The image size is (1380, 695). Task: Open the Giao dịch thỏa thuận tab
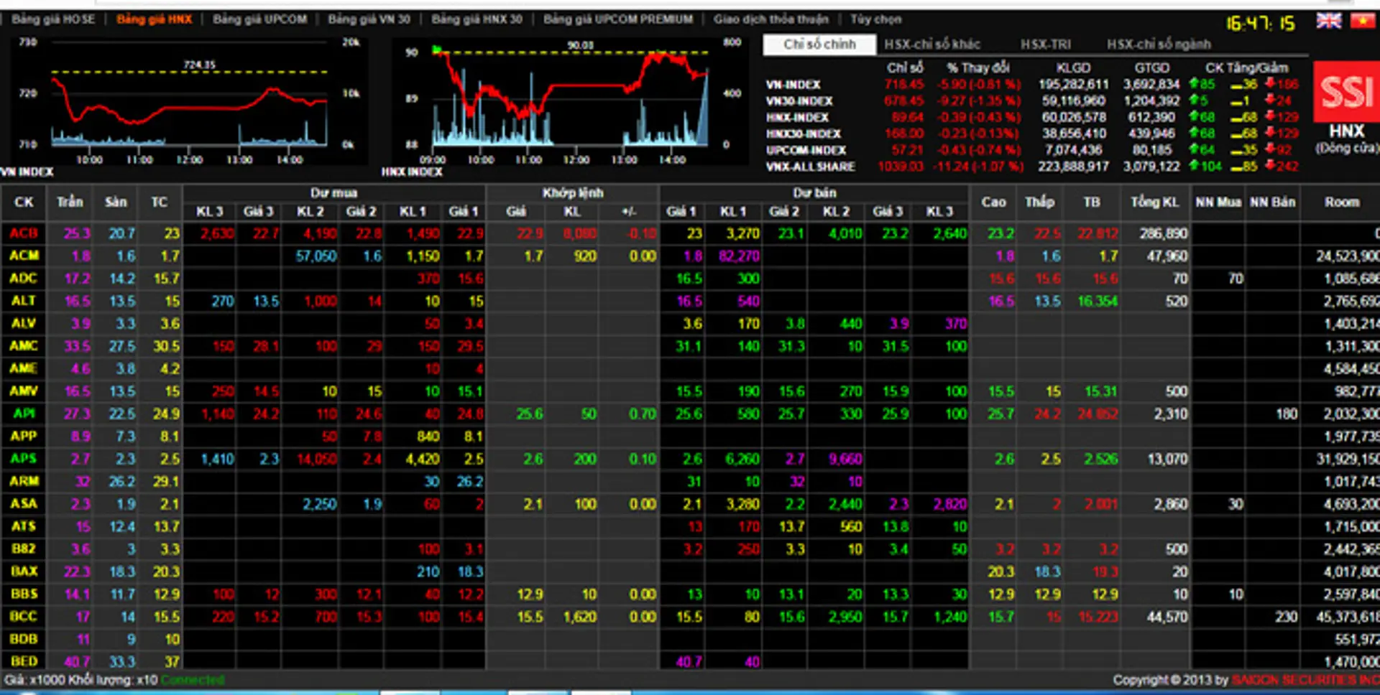[771, 19]
